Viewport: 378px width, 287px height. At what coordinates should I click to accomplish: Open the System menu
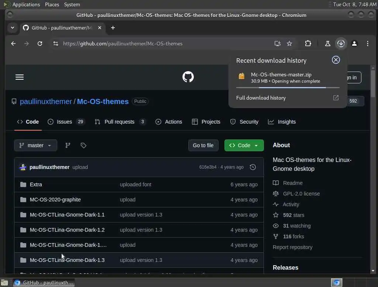tap(72, 4)
